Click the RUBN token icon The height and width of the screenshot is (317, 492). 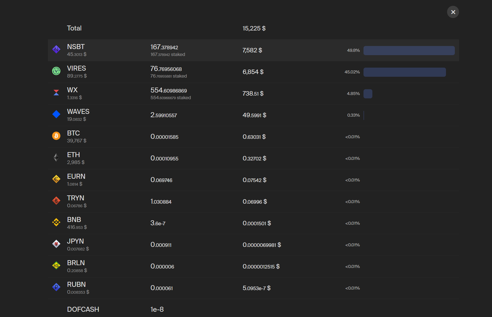56,287
